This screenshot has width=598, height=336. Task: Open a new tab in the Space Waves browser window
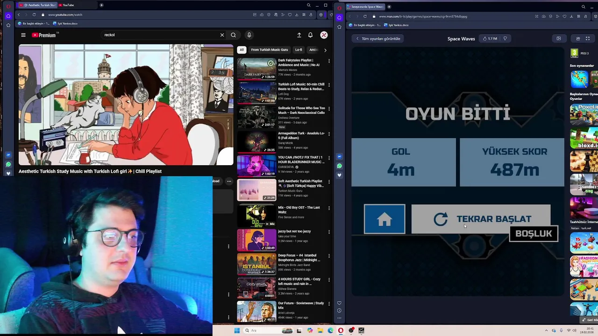(x=389, y=7)
